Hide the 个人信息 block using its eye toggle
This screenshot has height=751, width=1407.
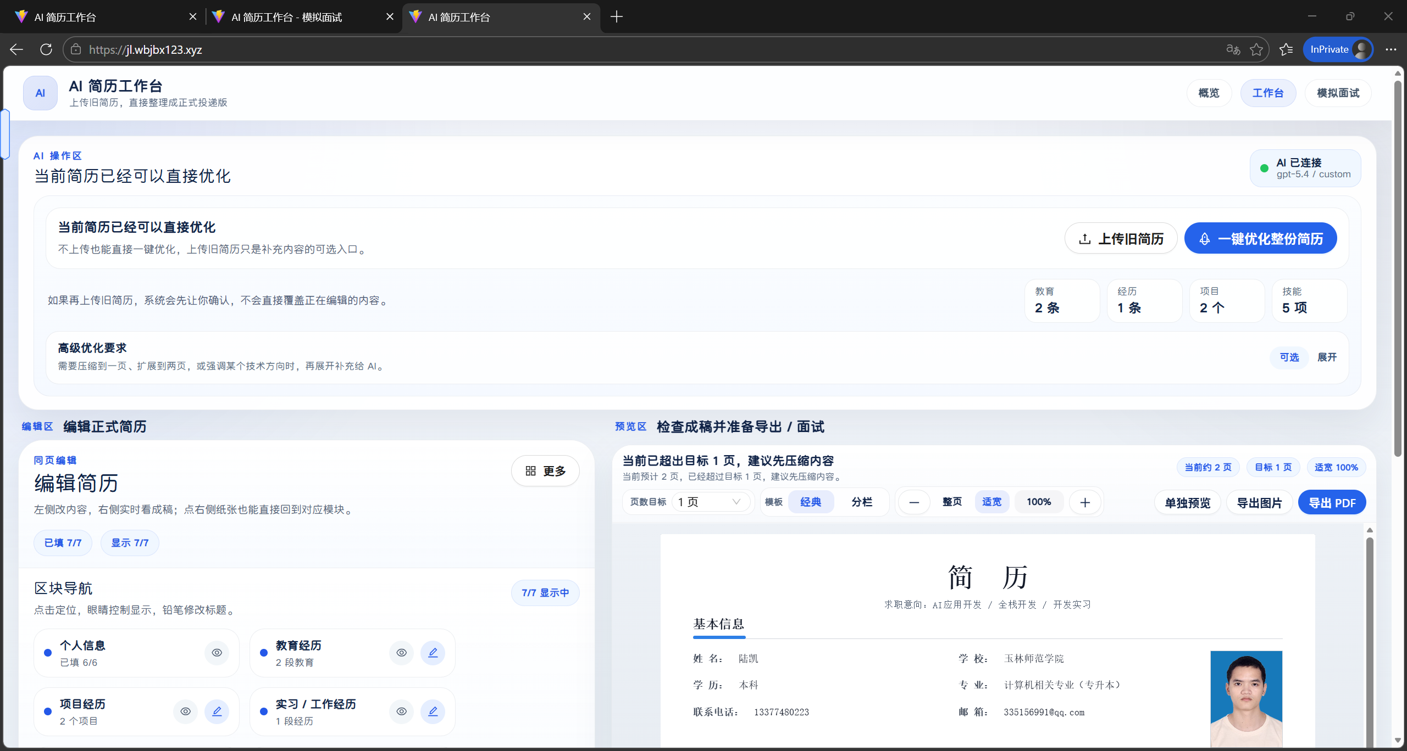[x=217, y=653]
